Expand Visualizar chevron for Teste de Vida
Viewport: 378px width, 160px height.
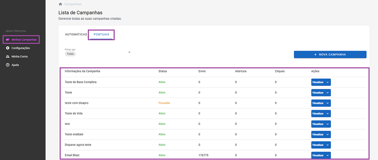328,113
